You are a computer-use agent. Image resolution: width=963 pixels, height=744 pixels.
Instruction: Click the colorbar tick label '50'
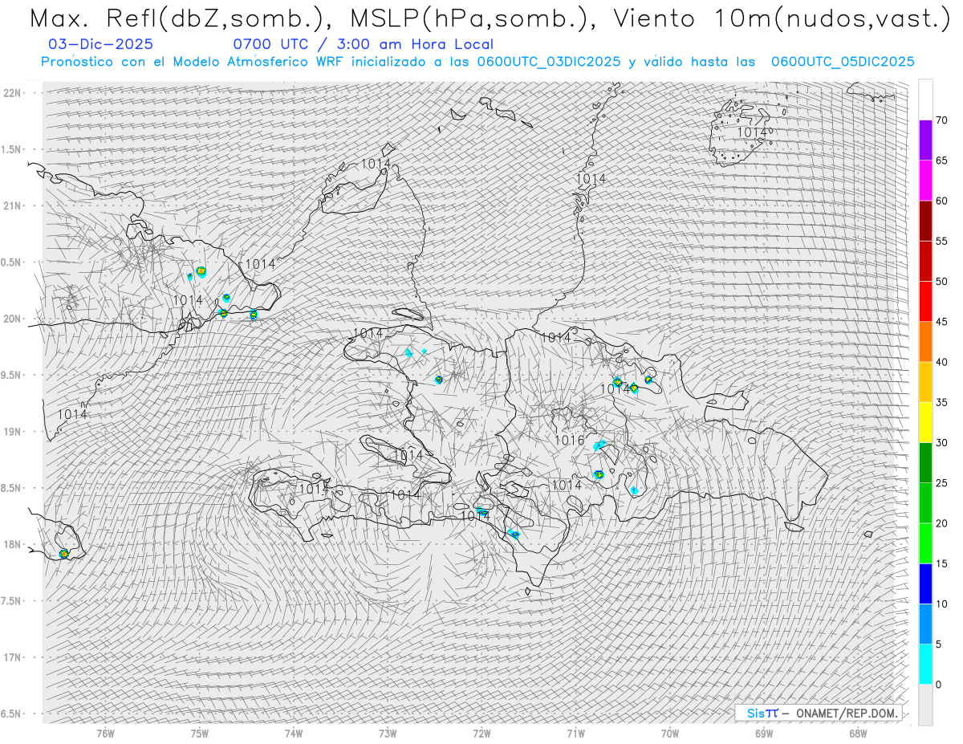click(x=942, y=282)
